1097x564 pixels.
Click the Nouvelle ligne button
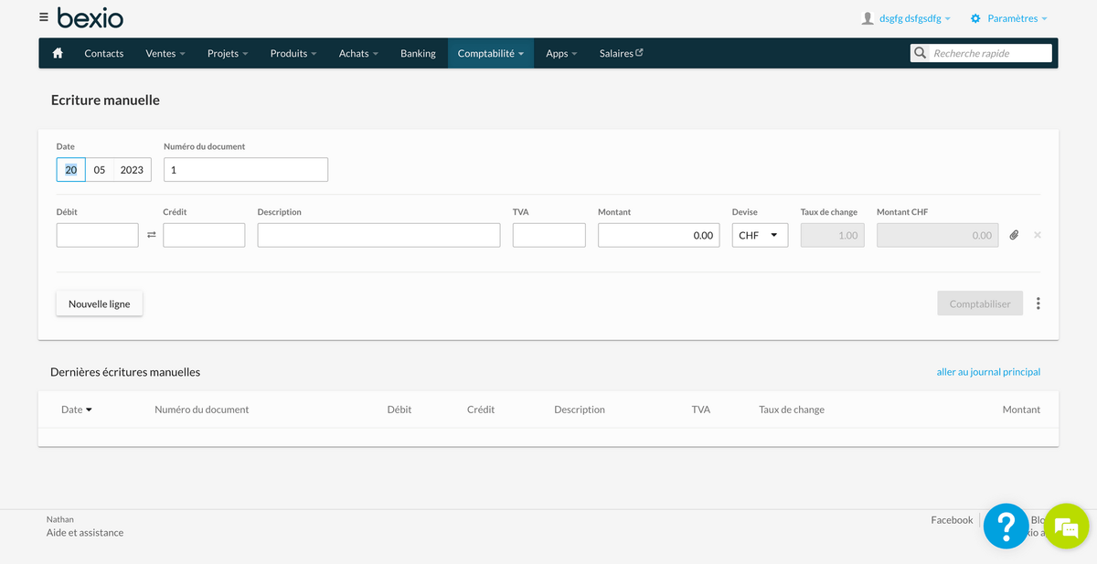tap(99, 303)
